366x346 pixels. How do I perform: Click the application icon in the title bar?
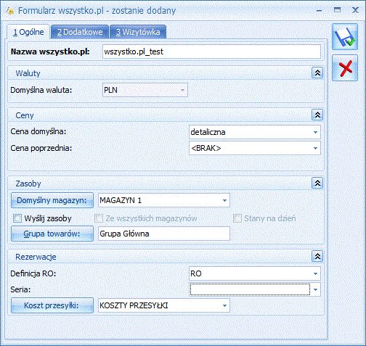click(x=10, y=11)
